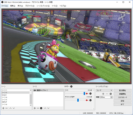Add a new scene with plus icon

pyautogui.click(x=3, y=108)
